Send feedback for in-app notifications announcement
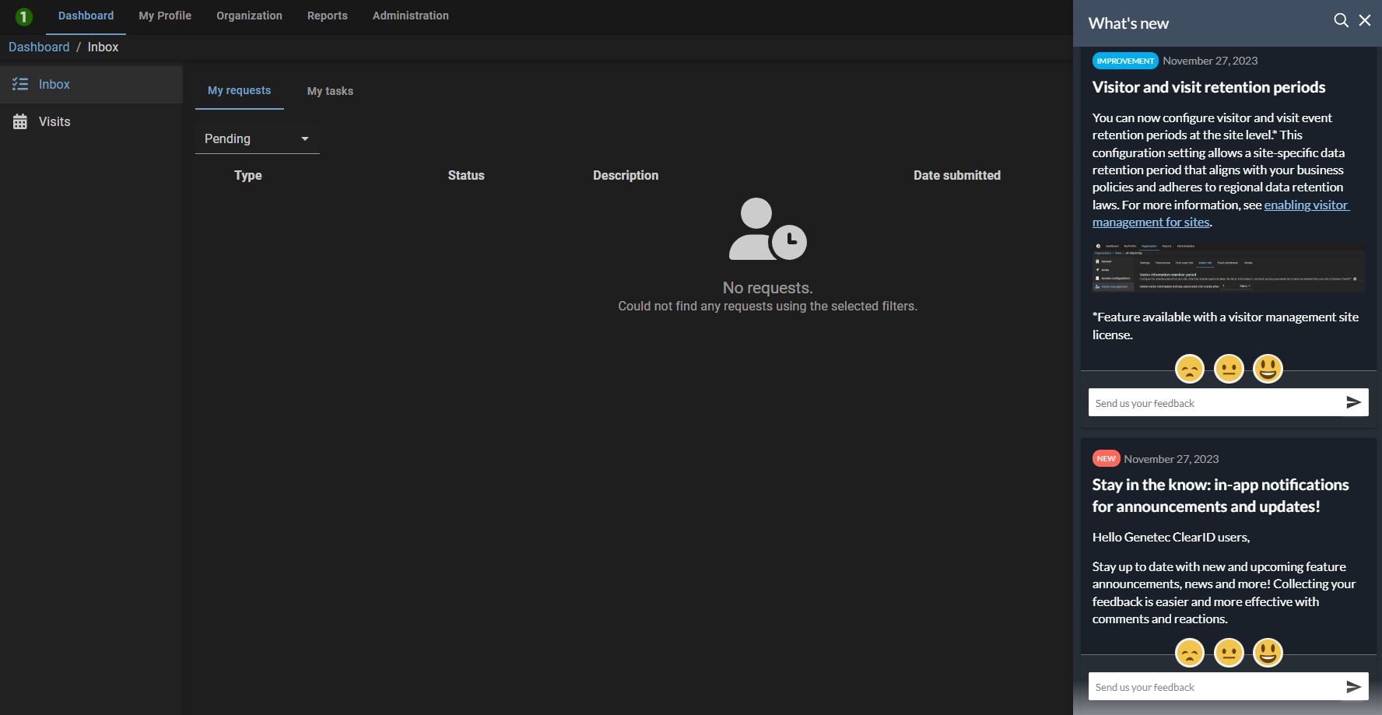The width and height of the screenshot is (1382, 715). point(1353,686)
